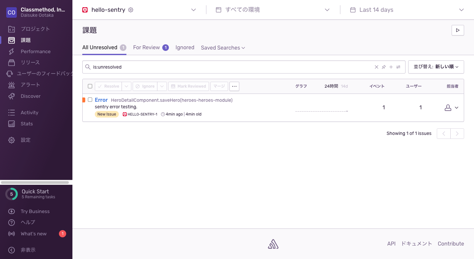474x259 pixels.
Task: Open the ドキュメント footer link
Action: coord(416,244)
